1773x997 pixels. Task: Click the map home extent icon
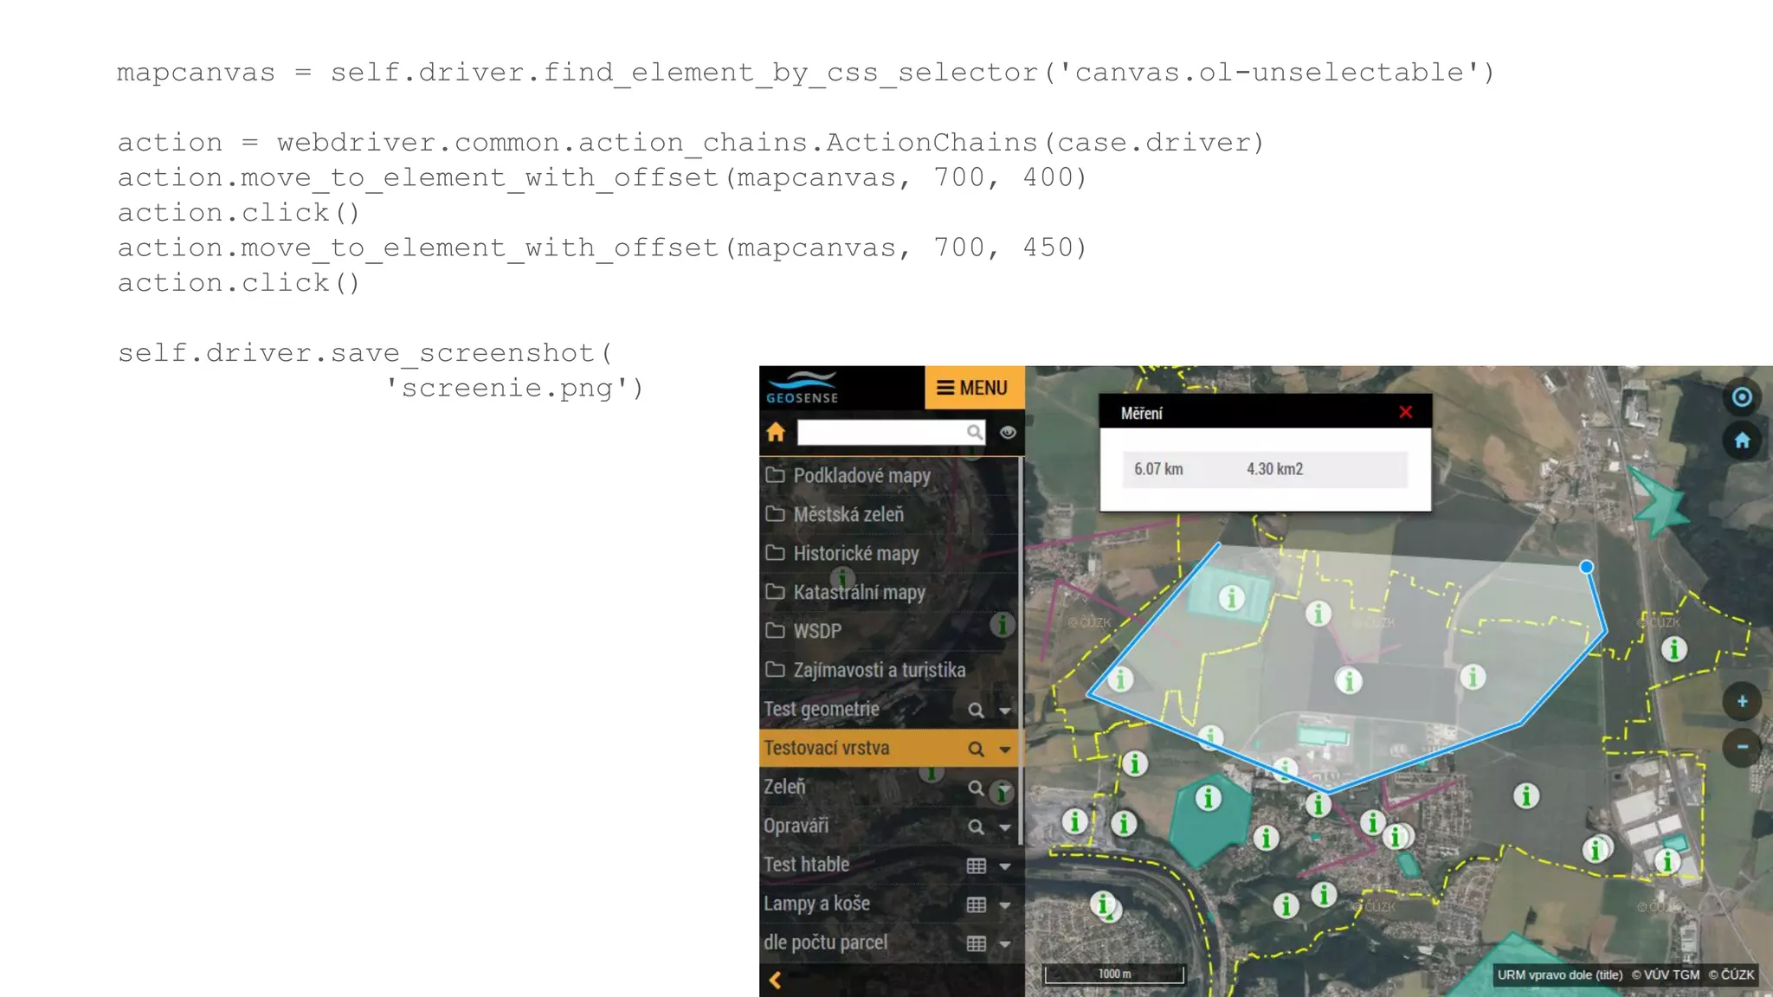coord(1742,441)
